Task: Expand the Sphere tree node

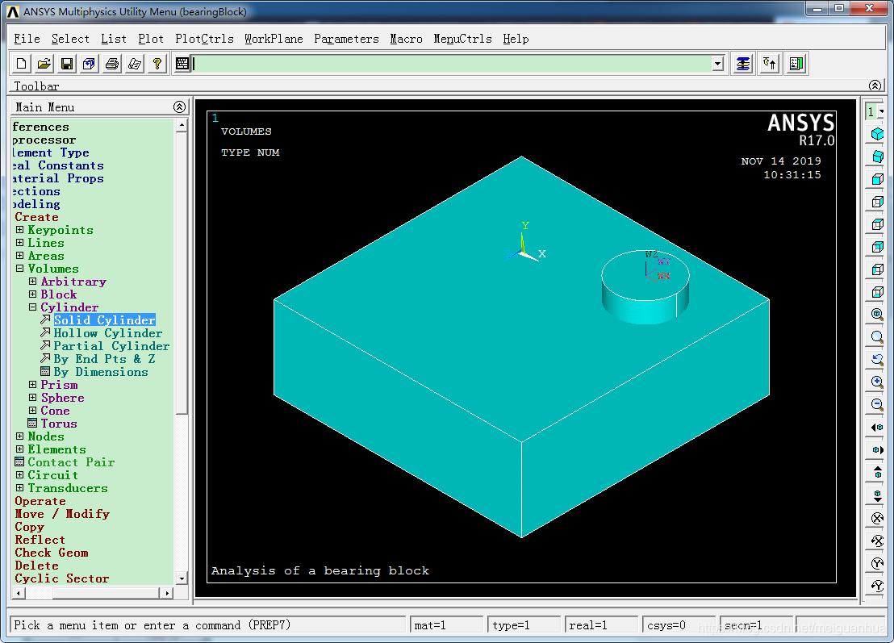Action: pyautogui.click(x=32, y=397)
